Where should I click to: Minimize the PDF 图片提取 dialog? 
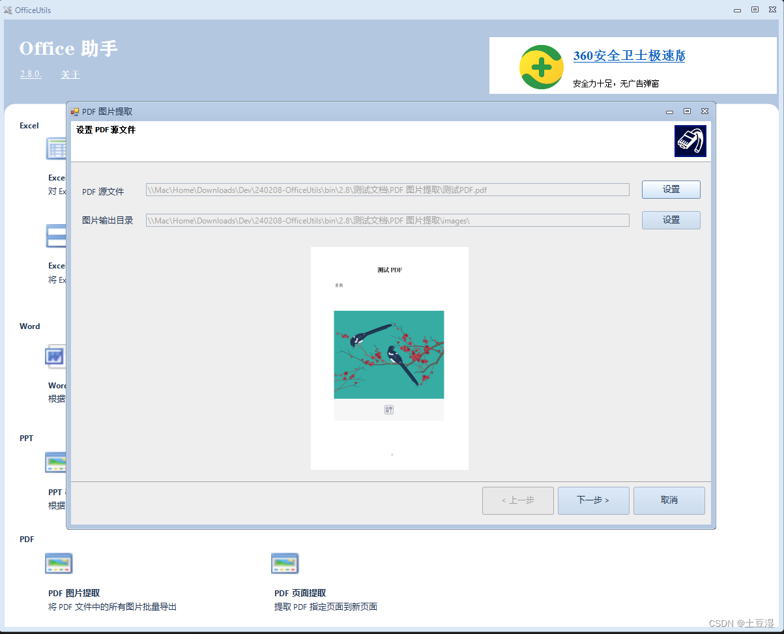[669, 111]
